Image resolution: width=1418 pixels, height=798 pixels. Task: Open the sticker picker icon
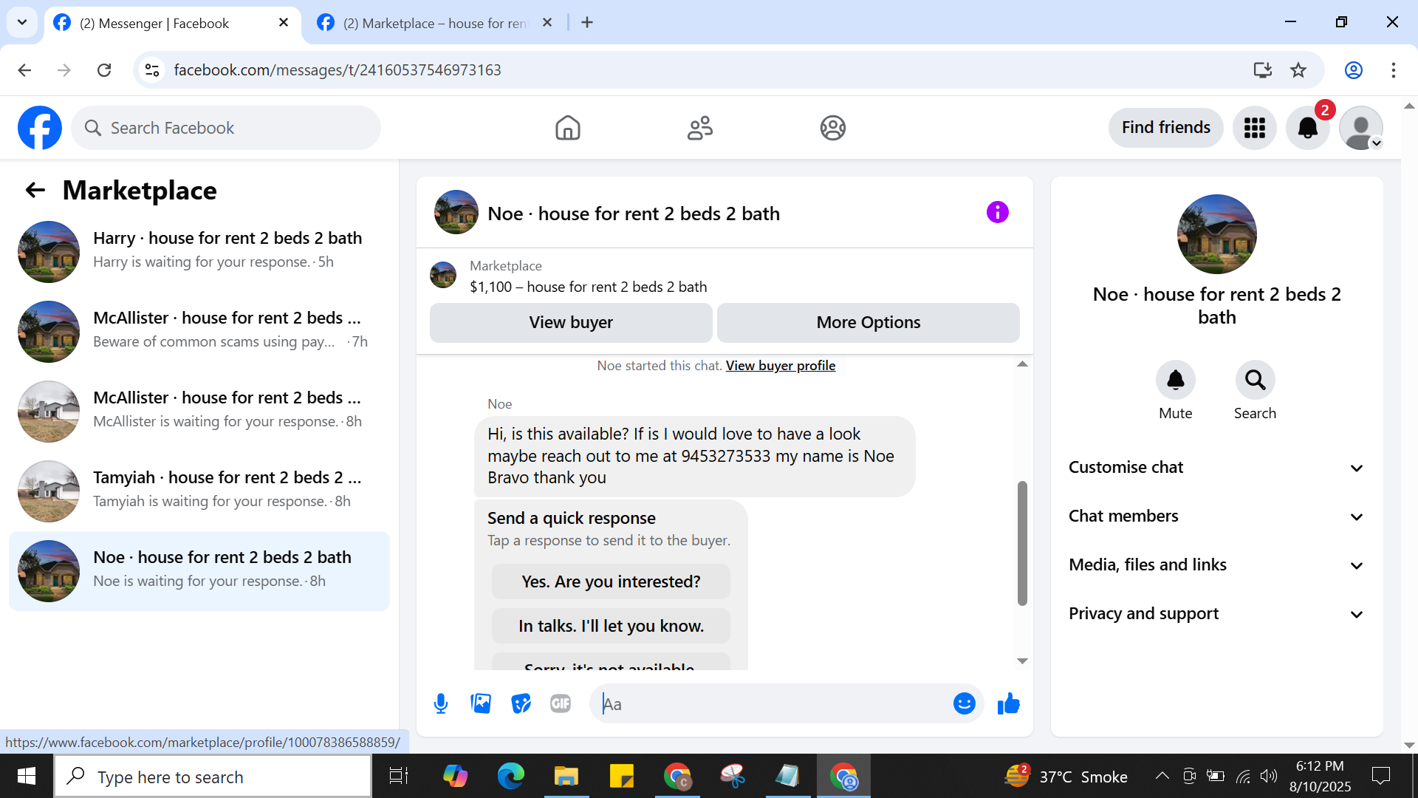click(521, 703)
